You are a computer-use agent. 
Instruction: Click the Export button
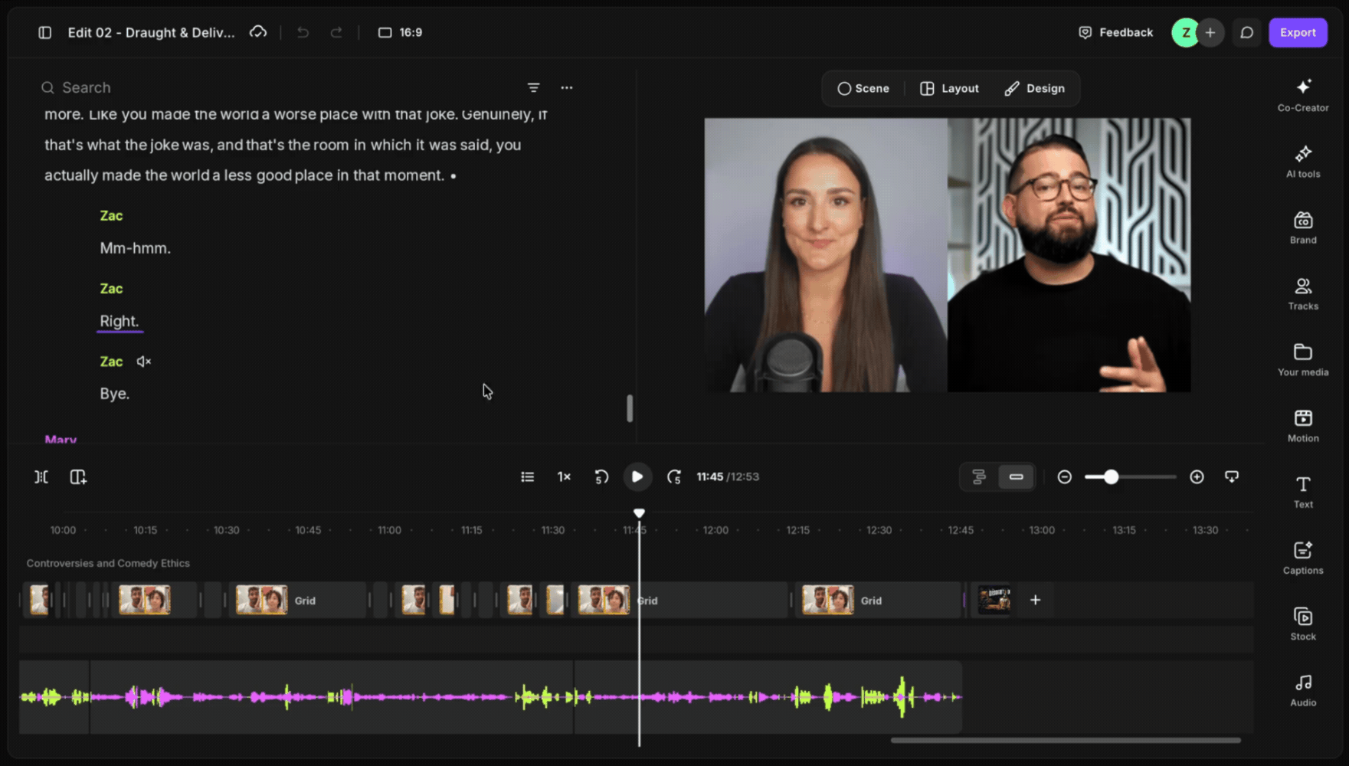point(1298,32)
